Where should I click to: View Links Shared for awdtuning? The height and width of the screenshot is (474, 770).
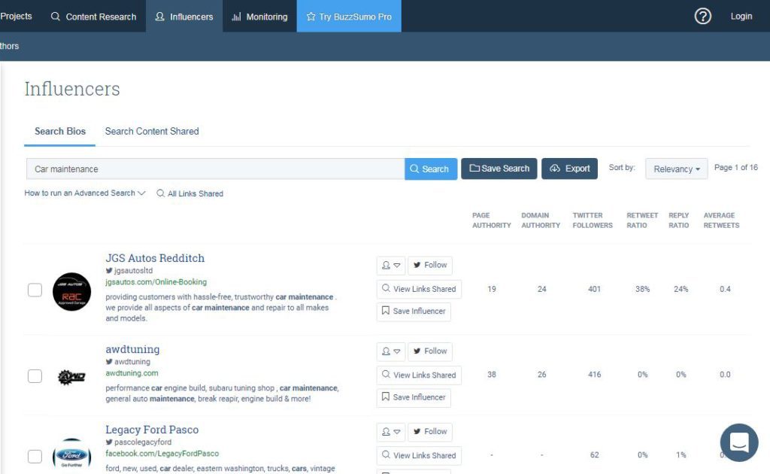(419, 375)
